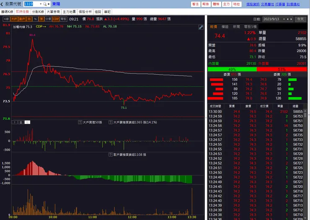Switch to the 新聞 panel tab
This screenshot has width=310, height=220.
click(x=236, y=27)
